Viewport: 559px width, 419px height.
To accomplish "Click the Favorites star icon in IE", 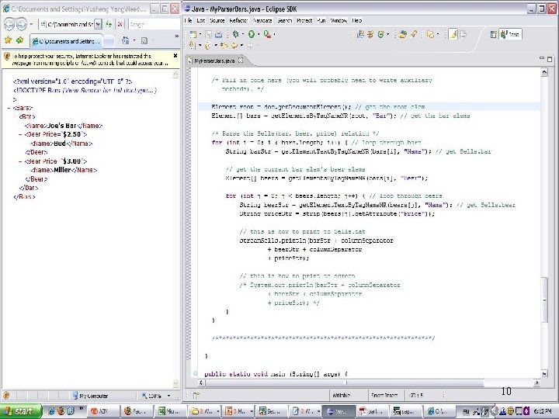I will [x=8, y=40].
